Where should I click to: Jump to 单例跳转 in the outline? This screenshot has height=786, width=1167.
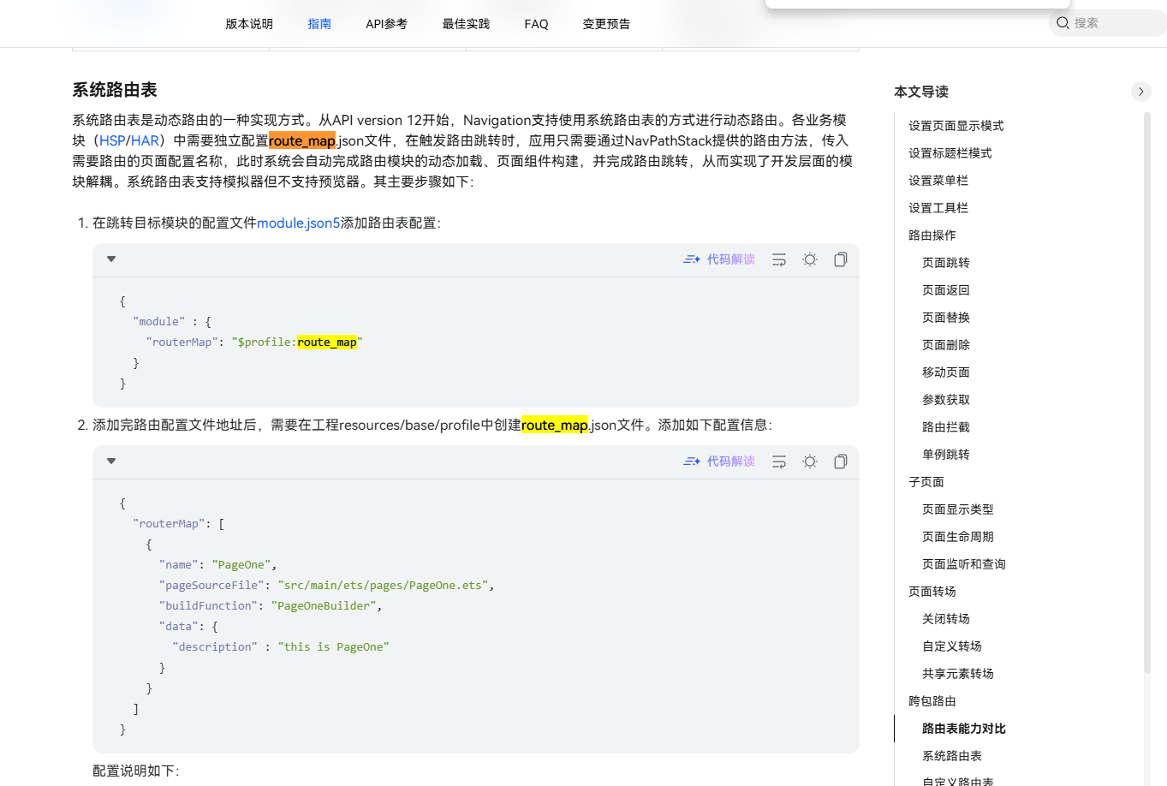click(x=945, y=455)
